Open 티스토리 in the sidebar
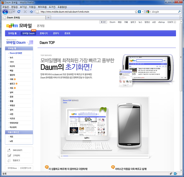 (13, 127)
